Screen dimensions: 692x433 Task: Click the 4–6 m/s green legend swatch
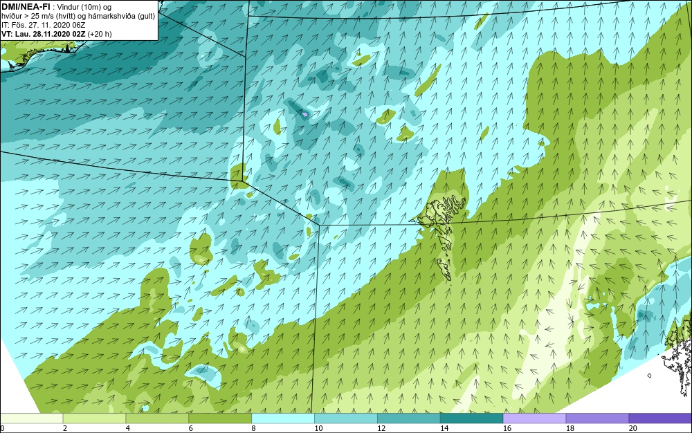(157, 418)
